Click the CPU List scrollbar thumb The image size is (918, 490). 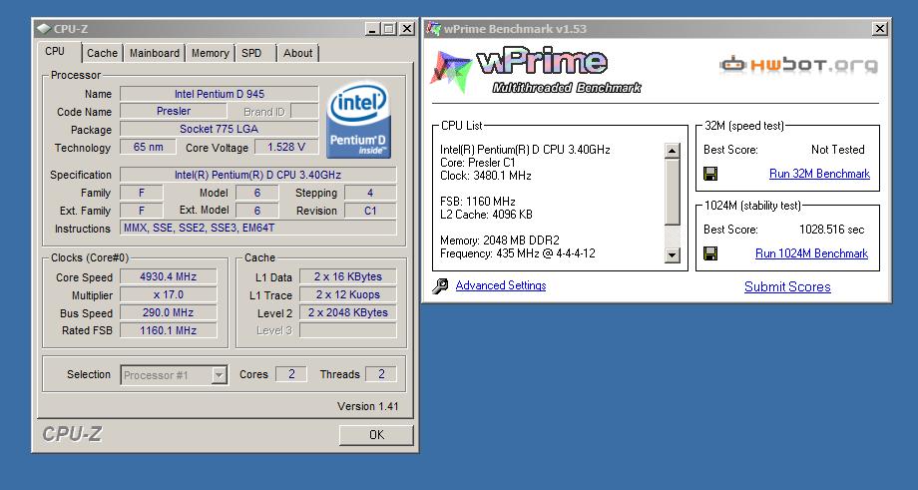click(x=673, y=192)
